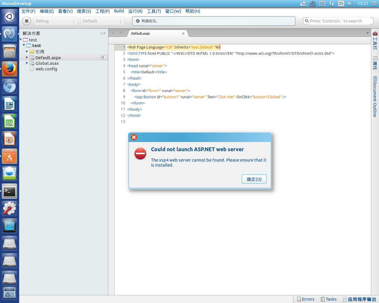
Task: Open the Build menu
Action: point(119,11)
